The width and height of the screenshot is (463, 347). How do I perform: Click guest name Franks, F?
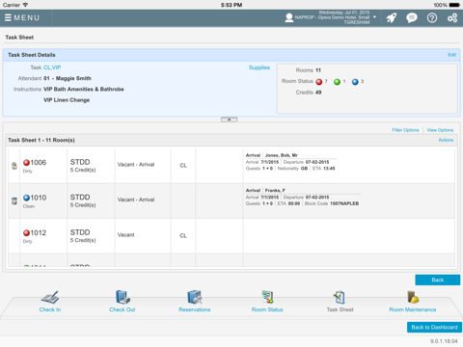pyautogui.click(x=275, y=191)
